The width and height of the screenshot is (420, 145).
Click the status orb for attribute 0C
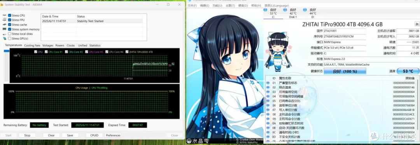click(x=268, y=132)
